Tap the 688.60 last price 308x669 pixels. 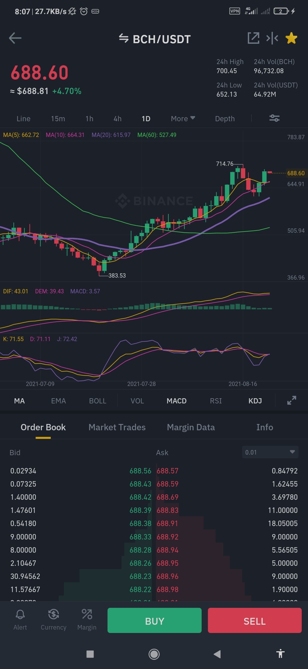coord(39,72)
